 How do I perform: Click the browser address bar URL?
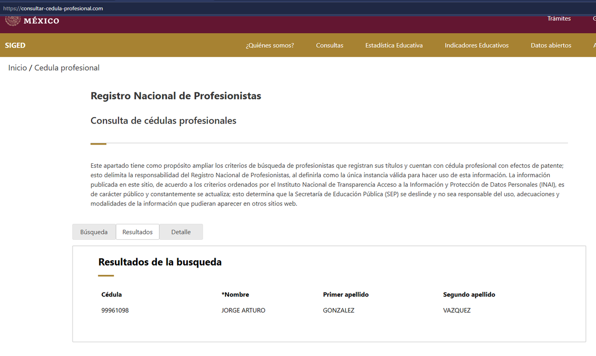pyautogui.click(x=53, y=8)
